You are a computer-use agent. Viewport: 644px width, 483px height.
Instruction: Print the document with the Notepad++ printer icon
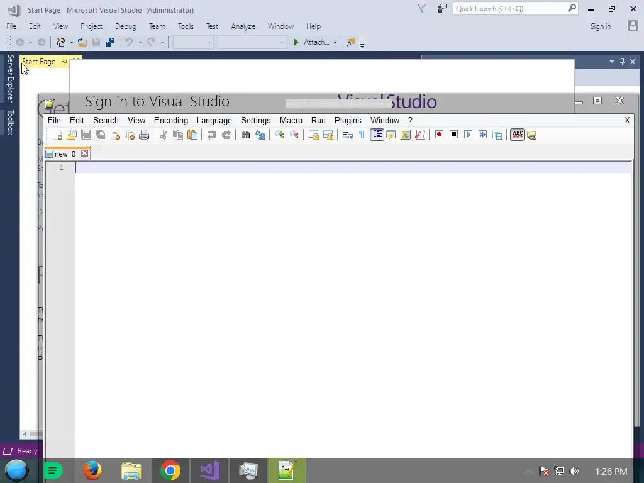pyautogui.click(x=144, y=135)
